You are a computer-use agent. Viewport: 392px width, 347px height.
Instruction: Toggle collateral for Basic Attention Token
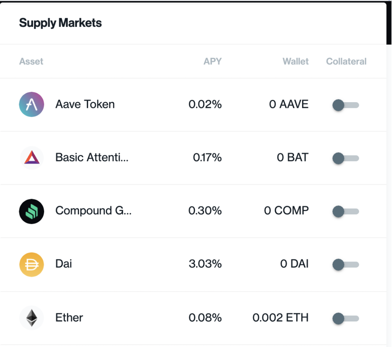[x=345, y=158]
